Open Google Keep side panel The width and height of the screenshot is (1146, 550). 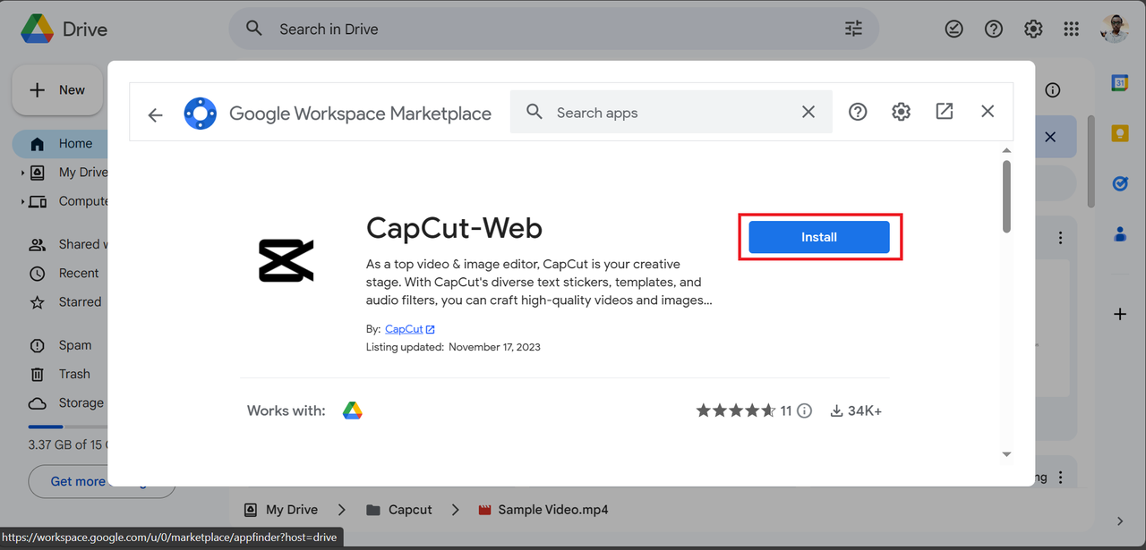point(1119,133)
